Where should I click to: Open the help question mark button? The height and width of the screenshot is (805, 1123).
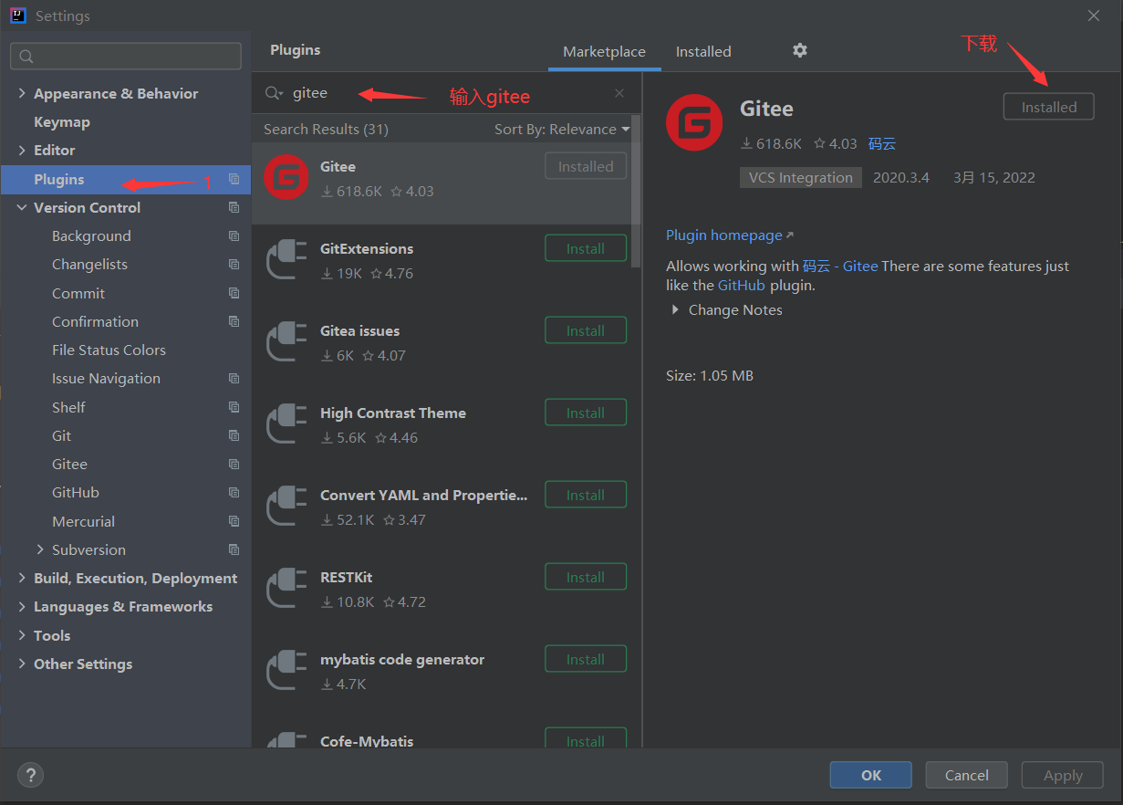click(30, 776)
